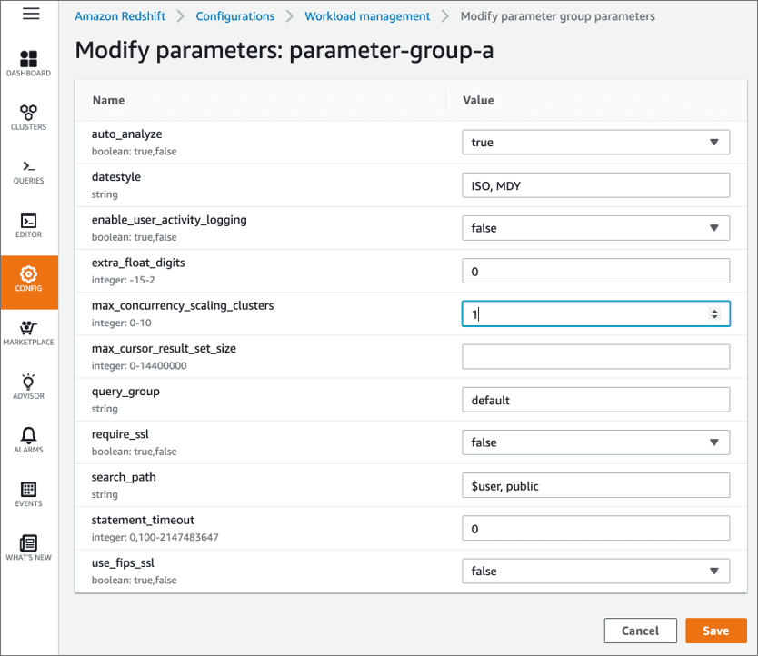
Task: Select the Config gear icon
Action: click(29, 274)
